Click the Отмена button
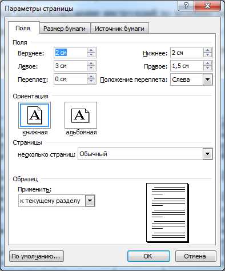The width and height of the screenshot is (225, 271). 195,256
